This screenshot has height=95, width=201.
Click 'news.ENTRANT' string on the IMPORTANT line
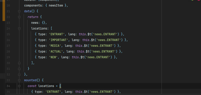click(x=109, y=40)
